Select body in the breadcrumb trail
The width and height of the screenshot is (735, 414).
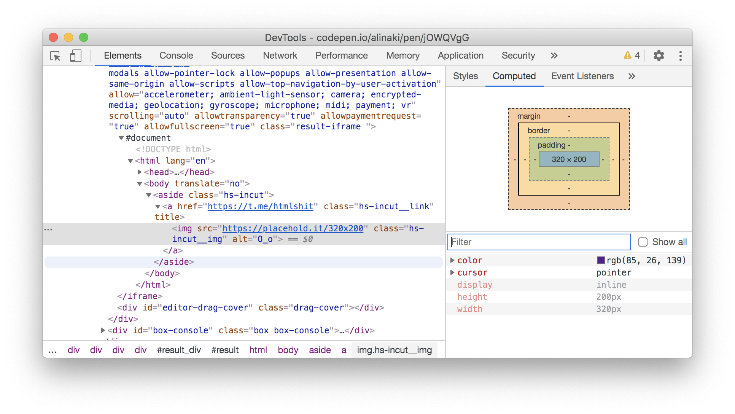(288, 350)
